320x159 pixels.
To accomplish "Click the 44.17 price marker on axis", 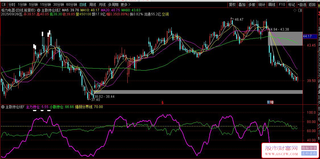I will pos(307,36).
